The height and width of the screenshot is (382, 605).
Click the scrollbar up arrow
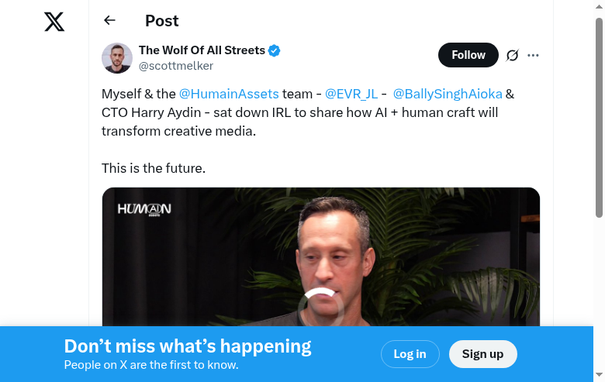tap(599, 6)
